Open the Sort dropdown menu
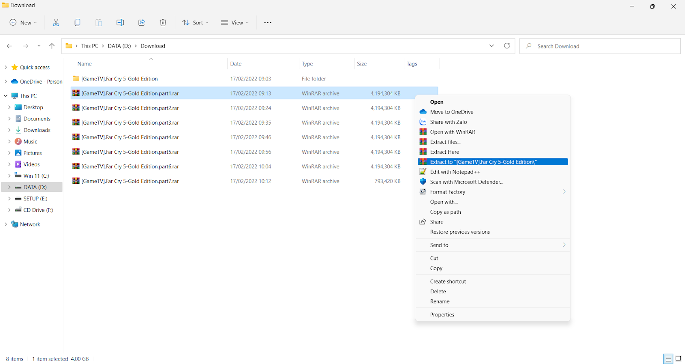This screenshot has height=364, width=685. tap(195, 23)
